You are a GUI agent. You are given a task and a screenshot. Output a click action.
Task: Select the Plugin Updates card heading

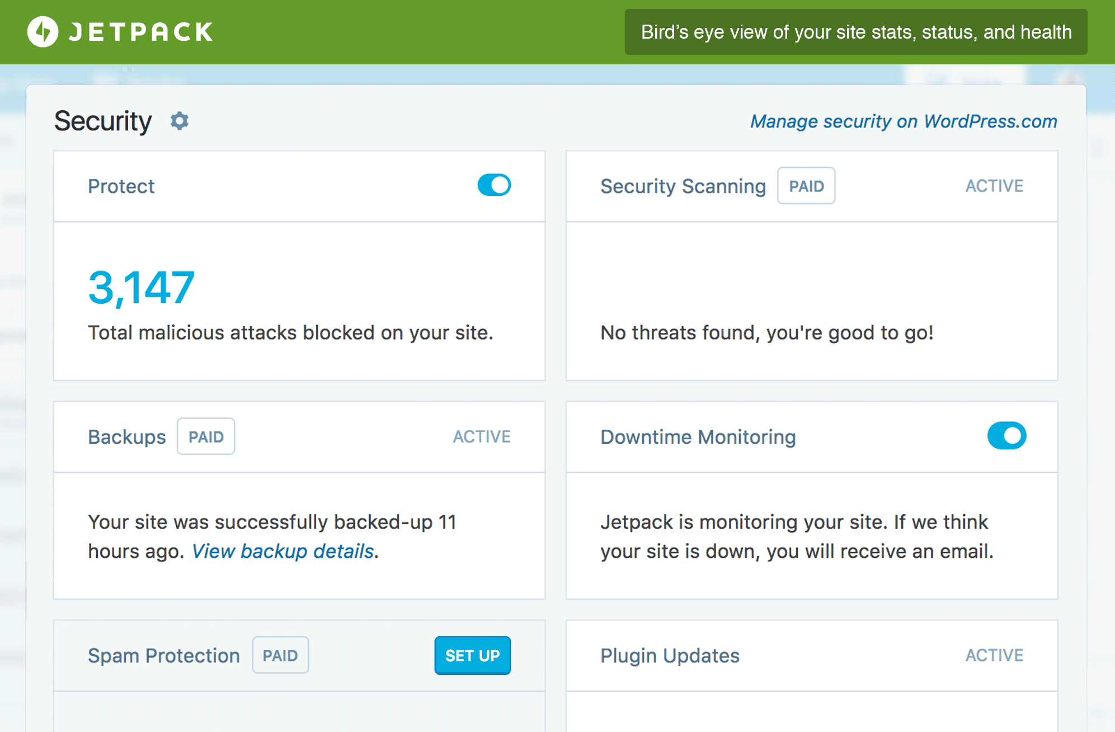669,655
